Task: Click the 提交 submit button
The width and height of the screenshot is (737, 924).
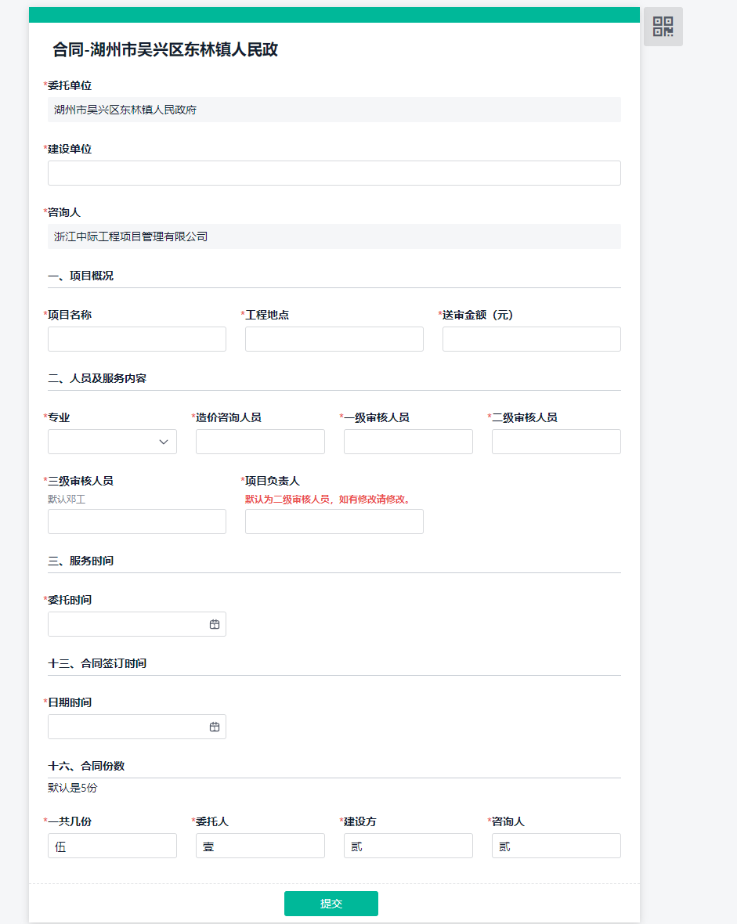Action: 331,903
